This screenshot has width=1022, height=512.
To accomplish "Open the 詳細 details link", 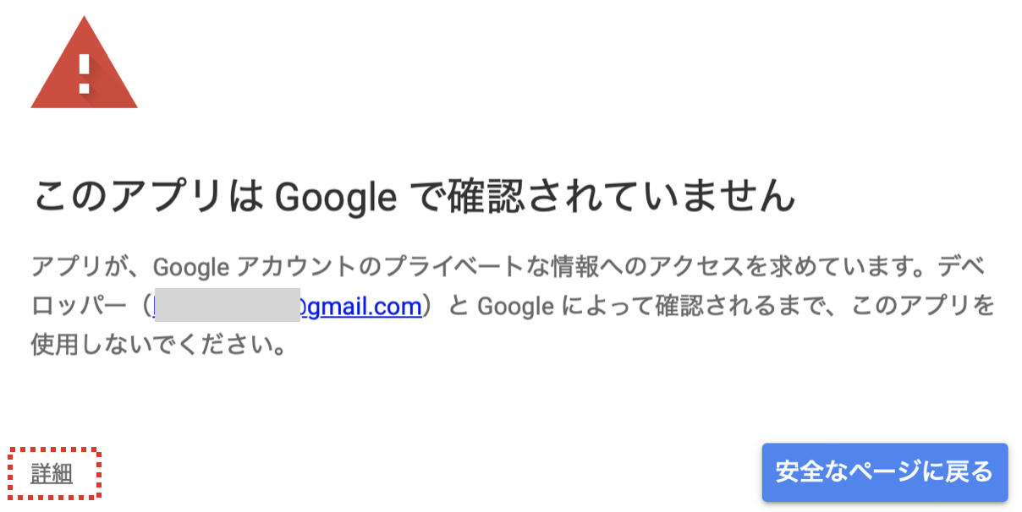I will coord(52,474).
